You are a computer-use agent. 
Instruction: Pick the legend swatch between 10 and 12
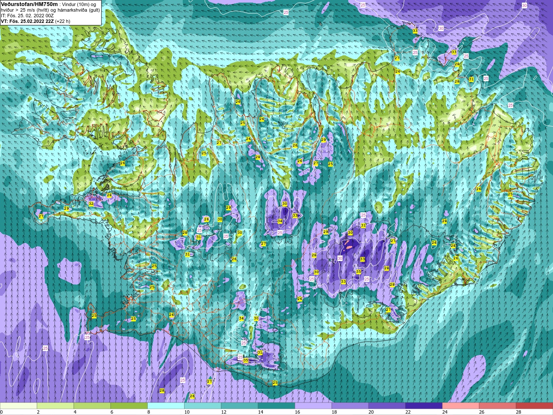point(203,406)
